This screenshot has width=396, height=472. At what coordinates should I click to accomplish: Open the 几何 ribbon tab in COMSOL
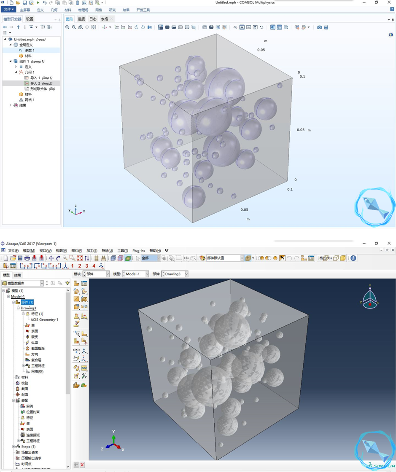click(x=54, y=10)
